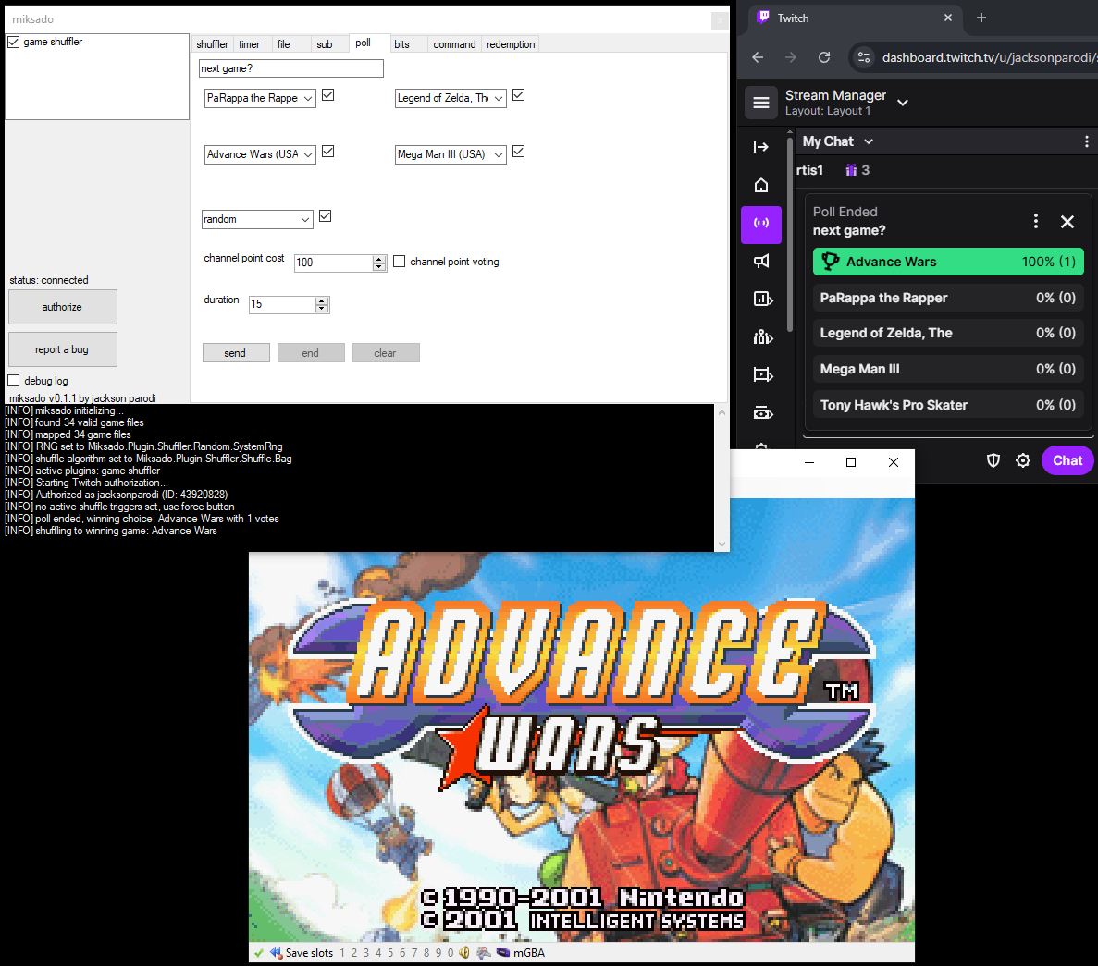Toggle the checkbox next to Legend of Zelda
This screenshot has width=1098, height=966.
point(518,95)
